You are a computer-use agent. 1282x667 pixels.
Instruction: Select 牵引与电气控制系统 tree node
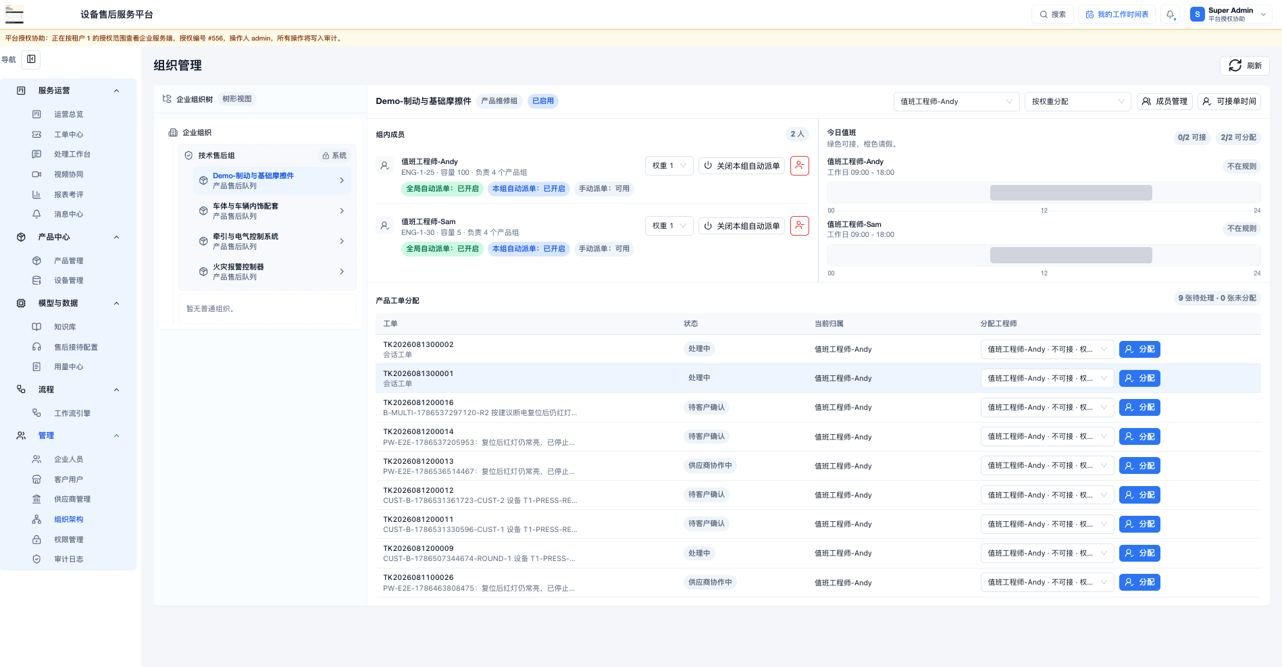click(x=272, y=241)
